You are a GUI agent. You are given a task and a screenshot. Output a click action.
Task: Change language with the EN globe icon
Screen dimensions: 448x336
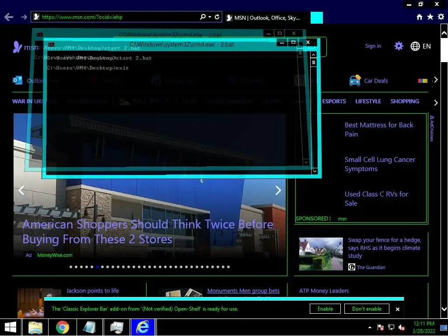point(420,46)
